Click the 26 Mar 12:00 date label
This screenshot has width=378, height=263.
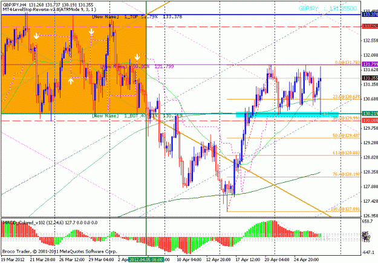coord(72,259)
